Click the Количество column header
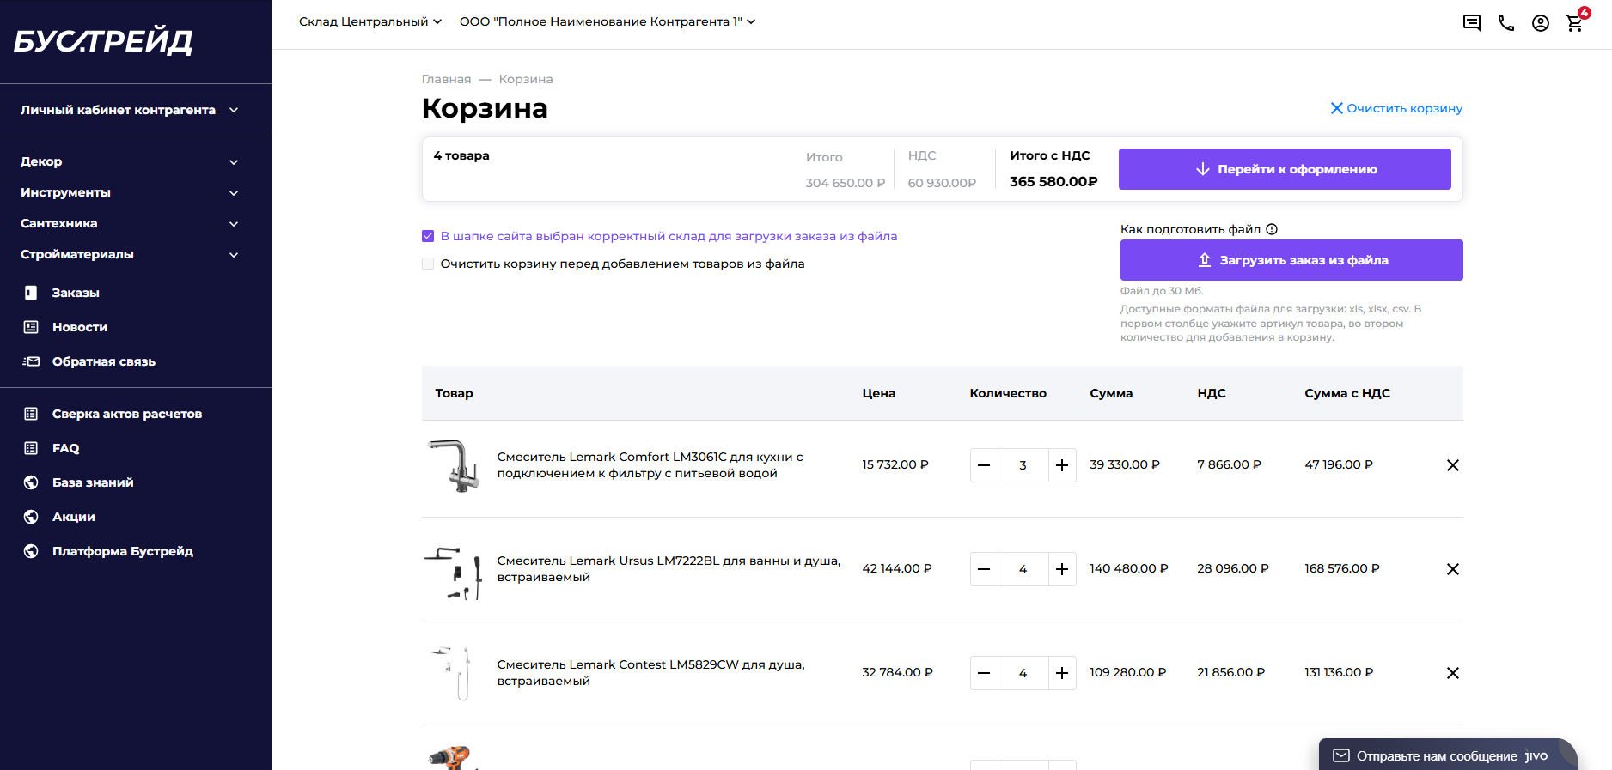 (x=1008, y=393)
